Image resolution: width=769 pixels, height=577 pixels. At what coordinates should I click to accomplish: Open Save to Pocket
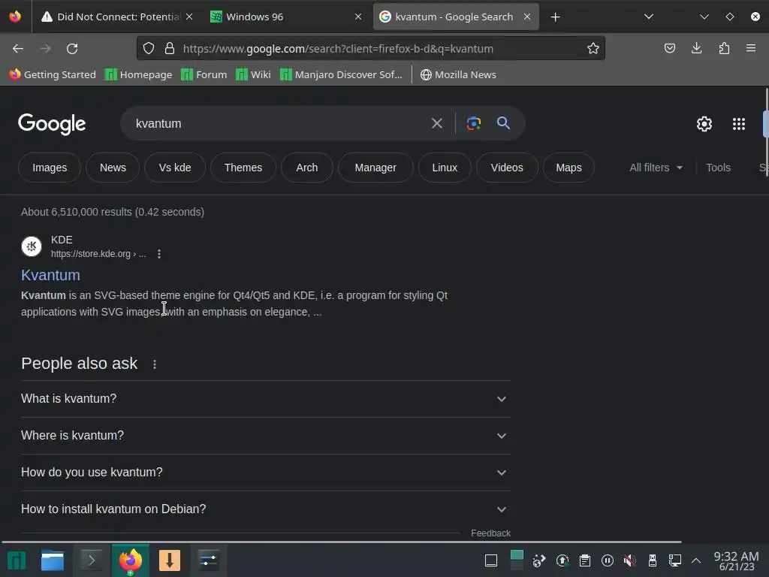point(669,49)
